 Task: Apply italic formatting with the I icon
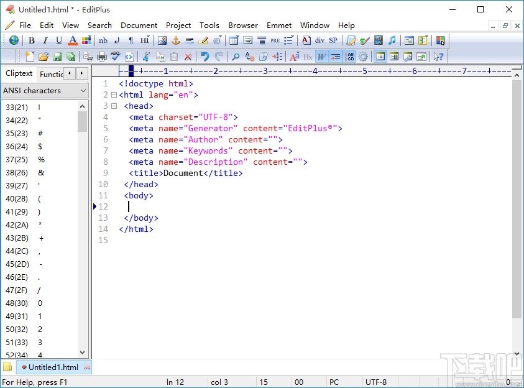45,40
